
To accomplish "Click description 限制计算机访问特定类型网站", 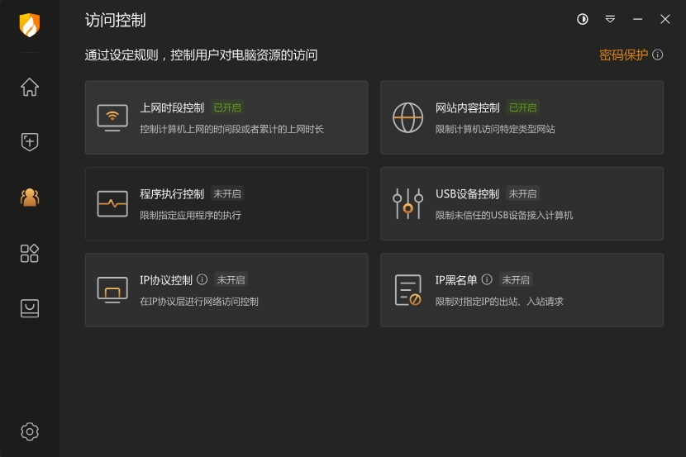I will [x=495, y=129].
